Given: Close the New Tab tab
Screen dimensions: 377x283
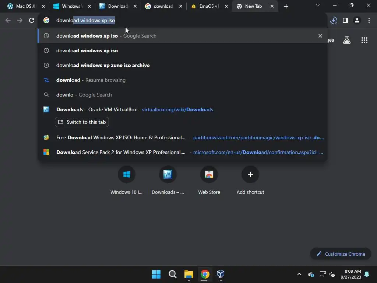Looking at the screenshot, I should 272,7.
